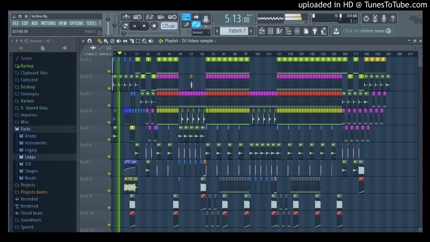Toggle the playlist snap magnet
The image size is (430, 242).
[89, 41]
